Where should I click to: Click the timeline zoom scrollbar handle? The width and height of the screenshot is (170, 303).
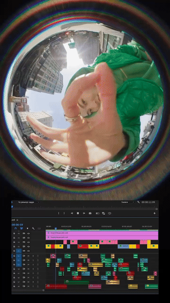pyautogui.click(x=43, y=290)
